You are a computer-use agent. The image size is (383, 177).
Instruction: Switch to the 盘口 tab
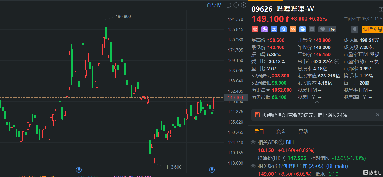point(259,131)
